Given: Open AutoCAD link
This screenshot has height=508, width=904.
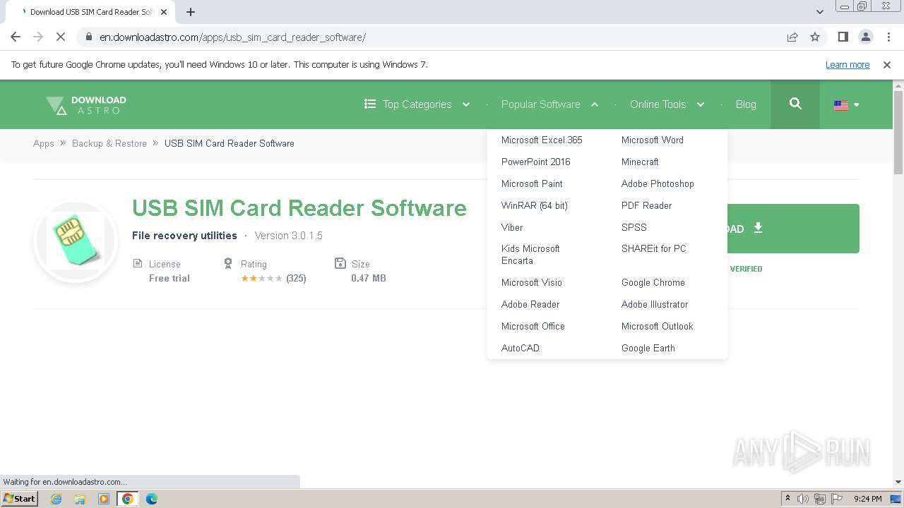Looking at the screenshot, I should [x=521, y=348].
